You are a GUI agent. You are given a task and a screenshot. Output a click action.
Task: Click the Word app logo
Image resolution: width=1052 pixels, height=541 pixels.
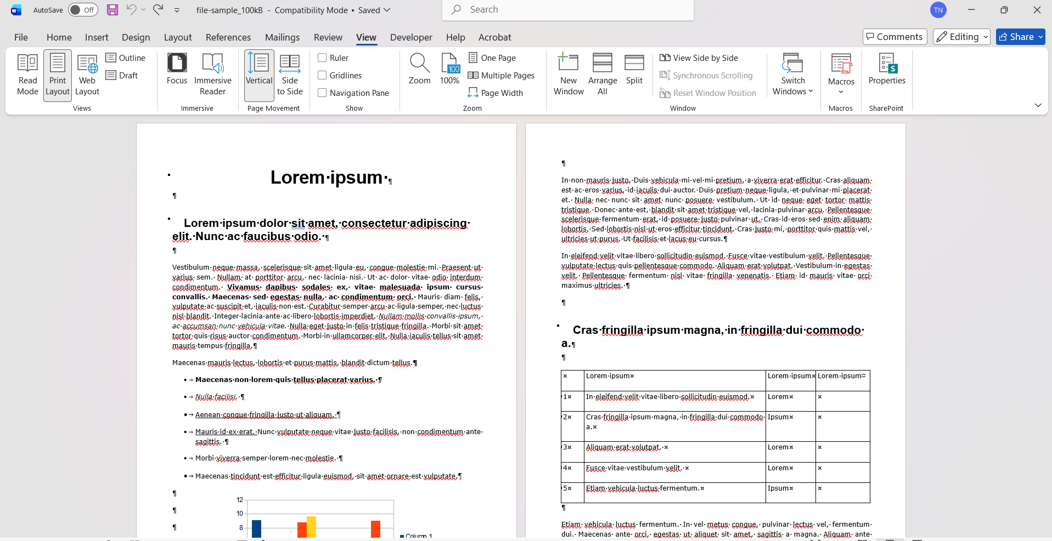(16, 10)
